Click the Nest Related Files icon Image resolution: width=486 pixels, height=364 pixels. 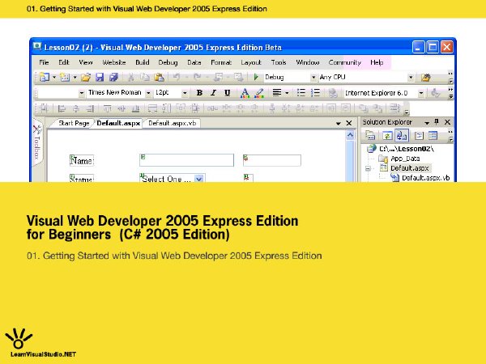click(x=402, y=136)
